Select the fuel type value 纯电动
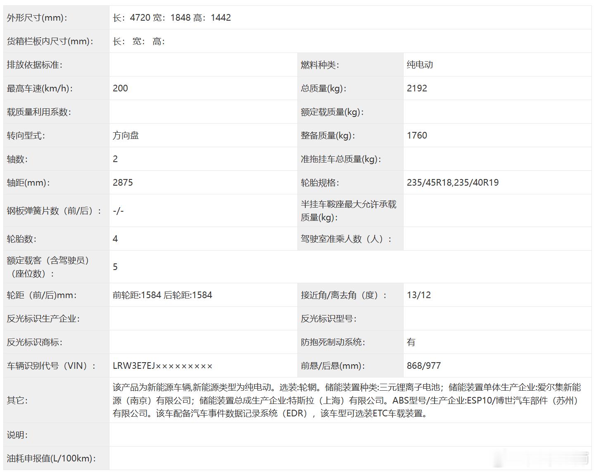594x473 pixels. coord(420,65)
